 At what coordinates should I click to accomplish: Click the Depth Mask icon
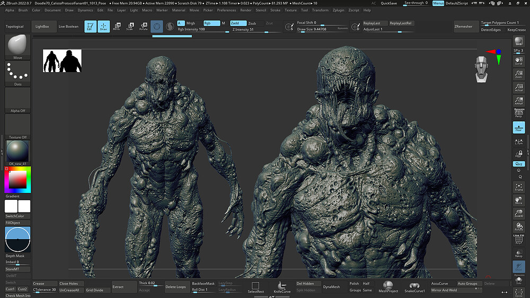point(17,239)
